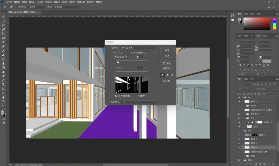
Task: Open the 取样大小 sample size dropdown
Action: coord(37,7)
